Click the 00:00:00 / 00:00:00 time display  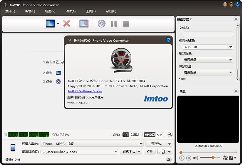(208, 146)
